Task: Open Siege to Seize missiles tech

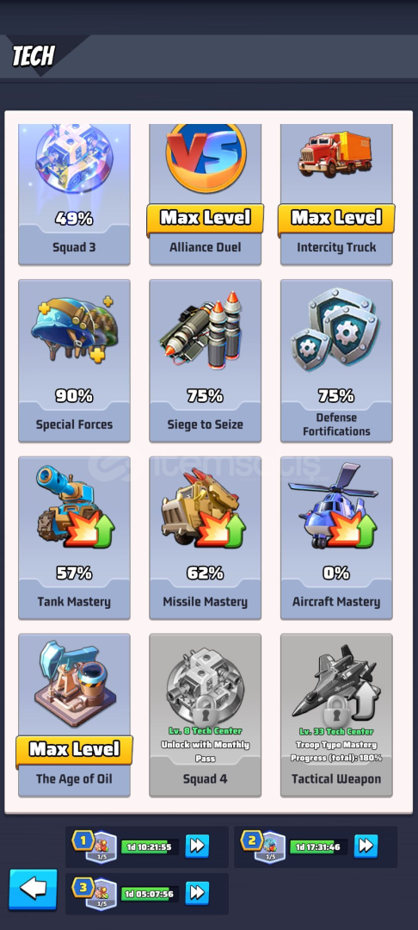Action: [206, 361]
